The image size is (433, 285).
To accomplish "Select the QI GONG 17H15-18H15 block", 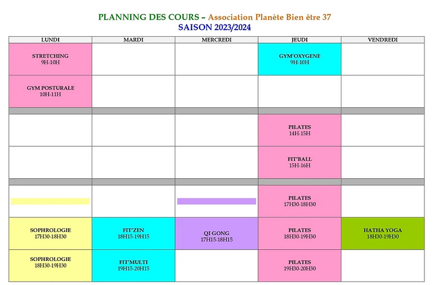I will tap(217, 234).
